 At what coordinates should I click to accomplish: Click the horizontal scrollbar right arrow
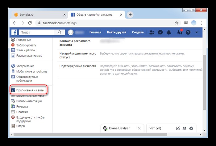201,135
